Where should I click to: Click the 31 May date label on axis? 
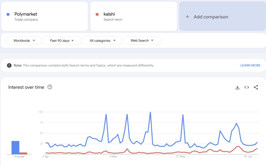point(181,156)
